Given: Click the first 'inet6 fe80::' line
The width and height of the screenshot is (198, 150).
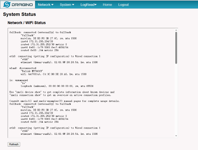Looking at the screenshot, I should [x=44, y=47].
